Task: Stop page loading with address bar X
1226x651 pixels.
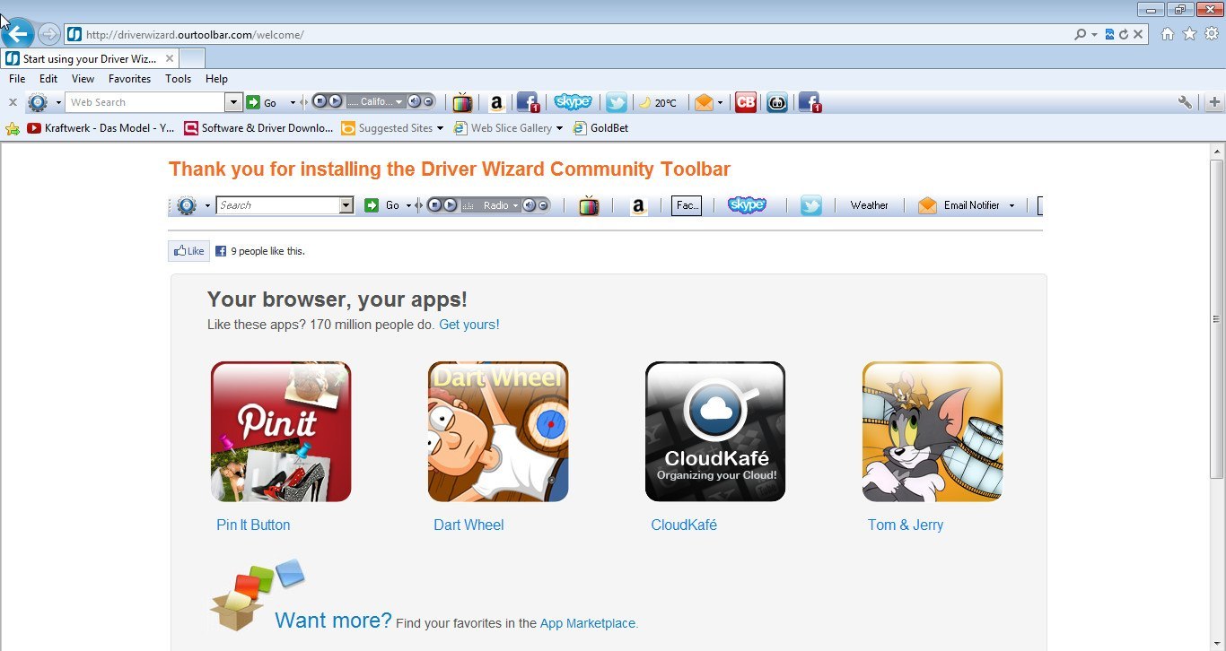Action: click(x=1138, y=34)
